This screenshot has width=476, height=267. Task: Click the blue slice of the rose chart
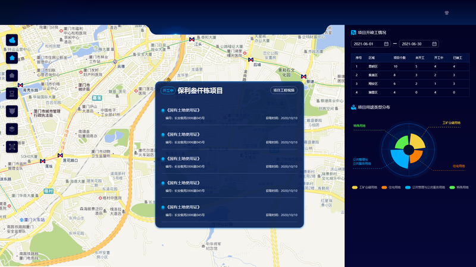coord(400,159)
